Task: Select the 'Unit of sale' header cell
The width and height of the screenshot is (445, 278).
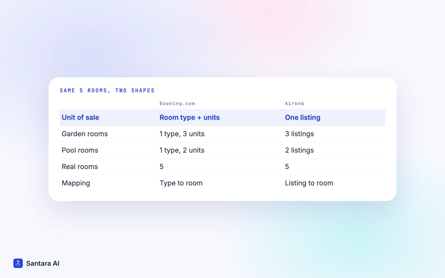Action: 80,118
